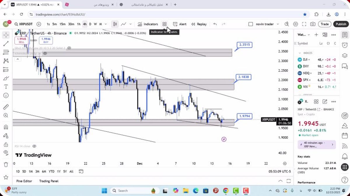Viewport: 350px width, 196px height.
Task: Hide all drawings with eye icon
Action: (6, 153)
